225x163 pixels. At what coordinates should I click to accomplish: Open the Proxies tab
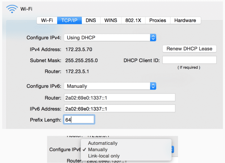(x=157, y=20)
